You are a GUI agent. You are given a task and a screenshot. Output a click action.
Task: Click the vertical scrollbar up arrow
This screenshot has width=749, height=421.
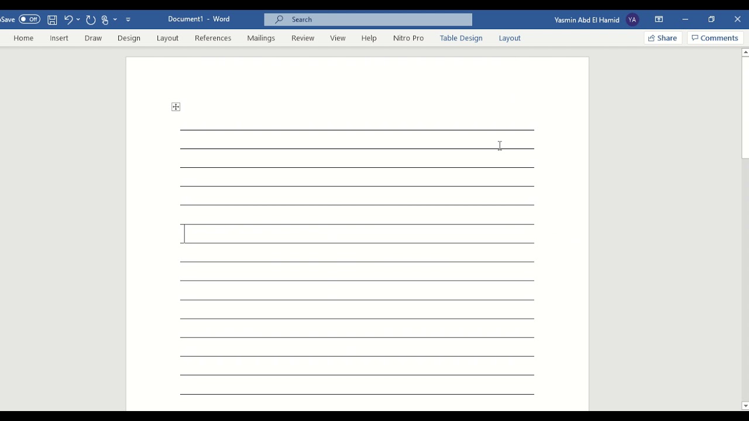745,53
